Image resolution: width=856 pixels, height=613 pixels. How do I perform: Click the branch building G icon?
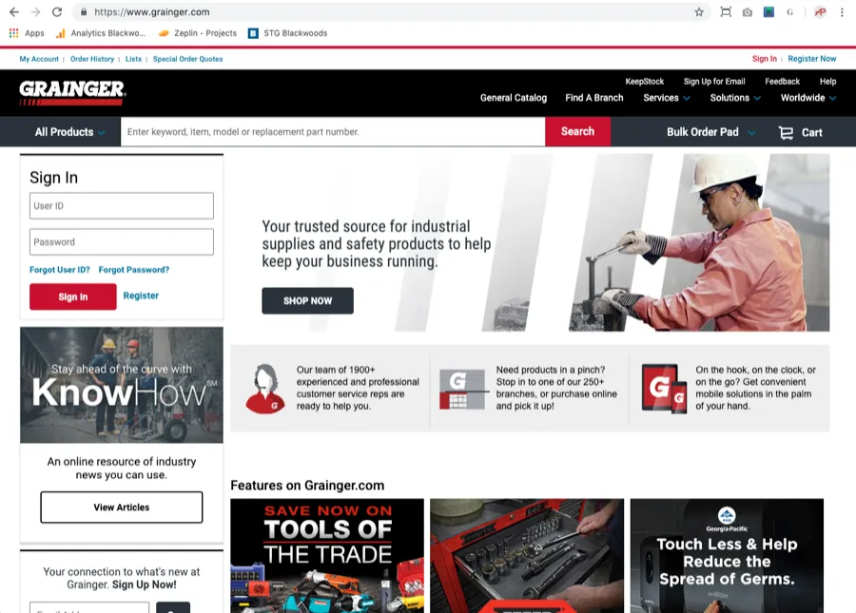(x=462, y=389)
